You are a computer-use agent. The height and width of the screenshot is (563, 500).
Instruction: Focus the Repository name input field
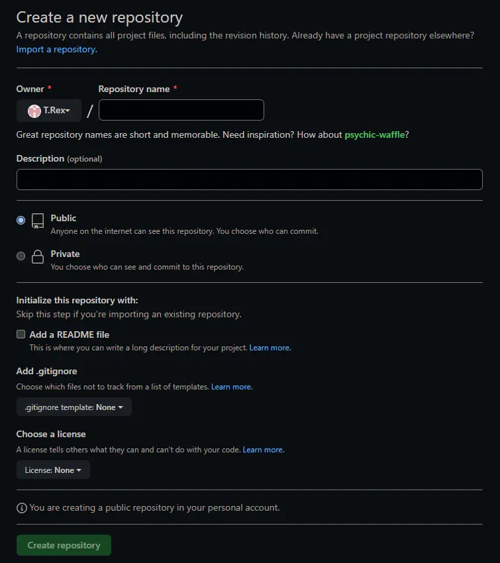pyautogui.click(x=181, y=110)
